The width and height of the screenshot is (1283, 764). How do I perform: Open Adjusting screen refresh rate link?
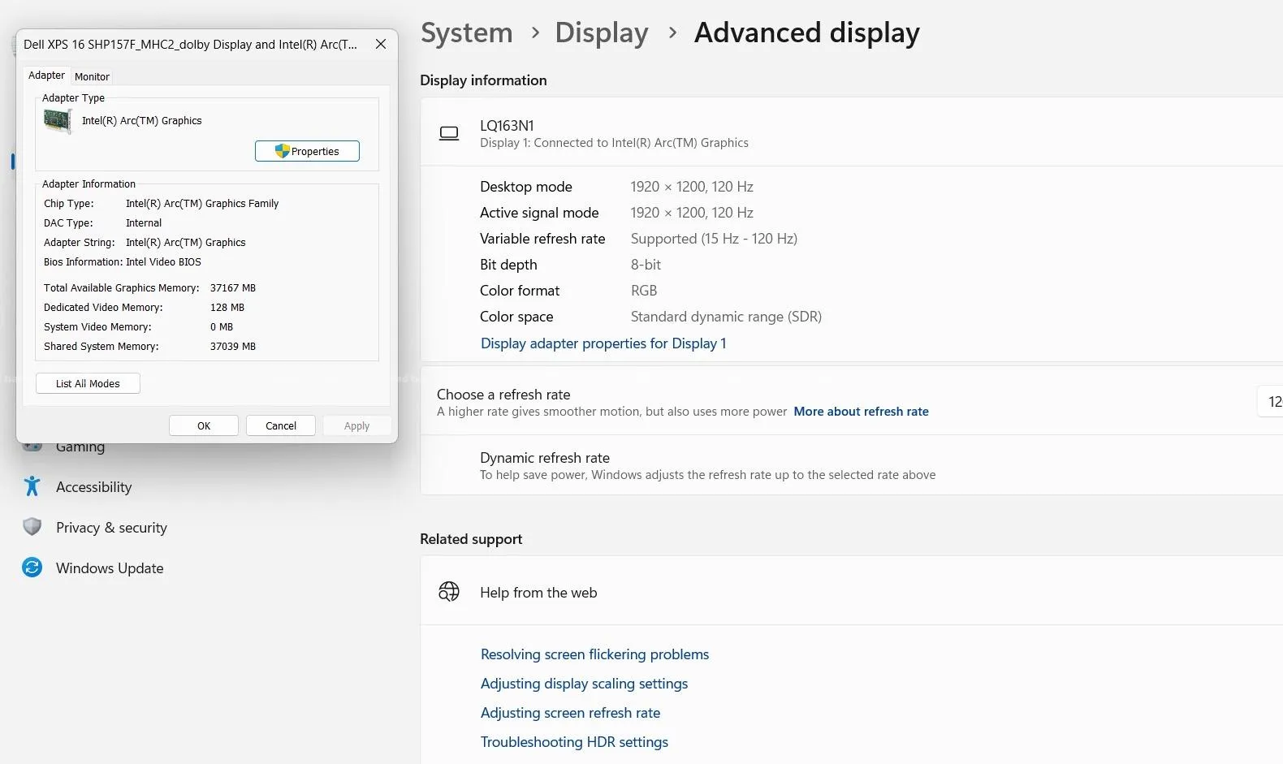coord(570,713)
